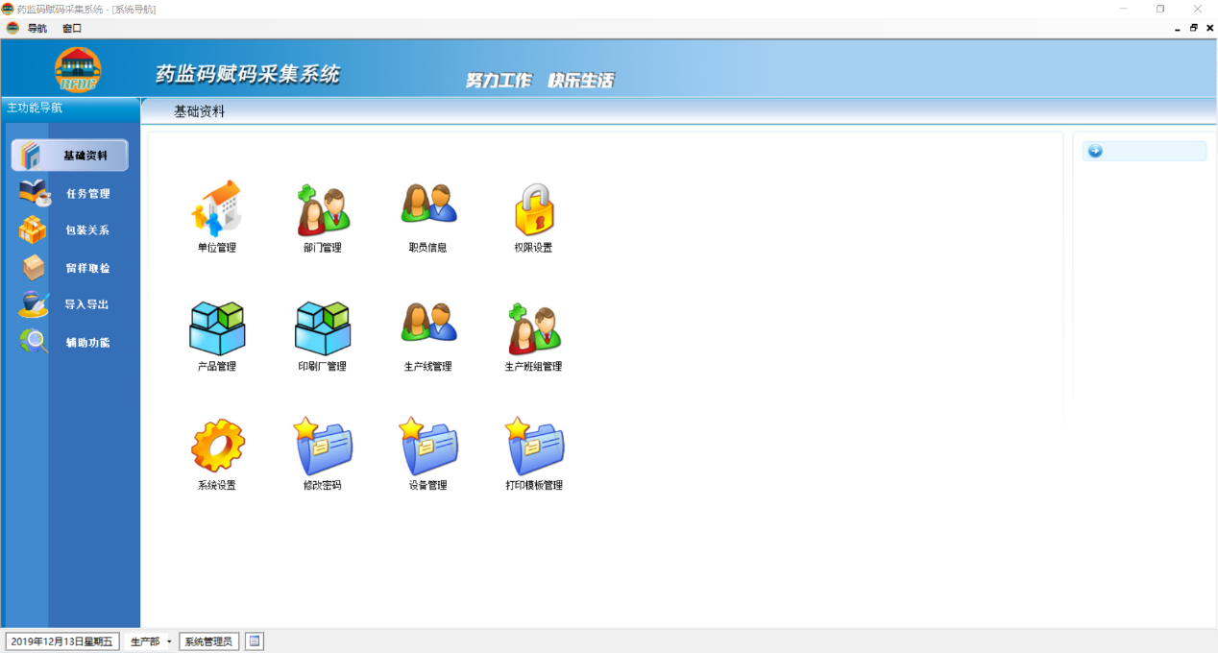The height and width of the screenshot is (653, 1218).
Task: Click the blue arrow in right panel
Action: pos(1093,151)
